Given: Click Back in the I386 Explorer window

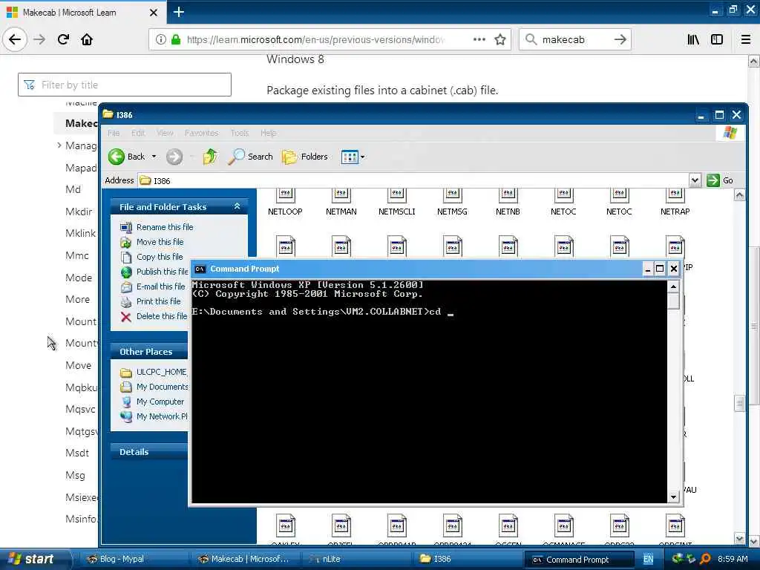Looking at the screenshot, I should coord(126,157).
